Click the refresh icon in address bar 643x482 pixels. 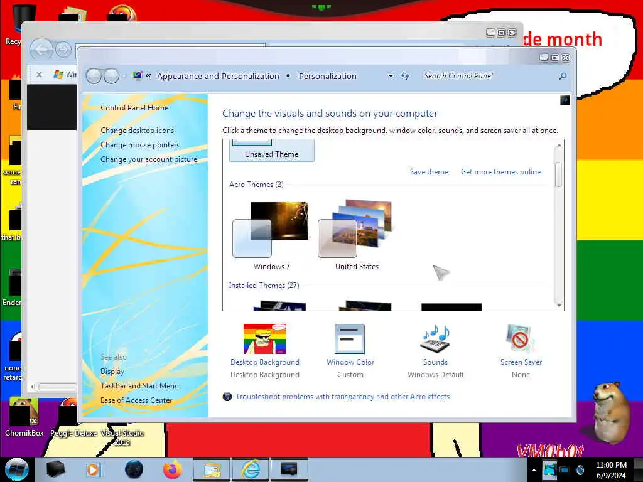(405, 76)
